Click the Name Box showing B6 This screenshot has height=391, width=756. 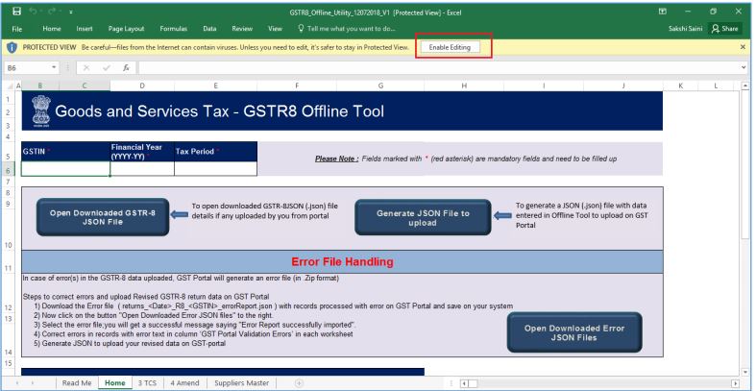click(27, 68)
